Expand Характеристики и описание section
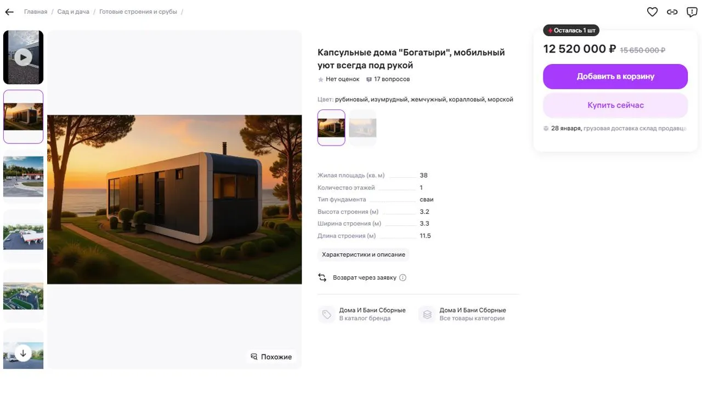The width and height of the screenshot is (702, 394). pyautogui.click(x=363, y=254)
